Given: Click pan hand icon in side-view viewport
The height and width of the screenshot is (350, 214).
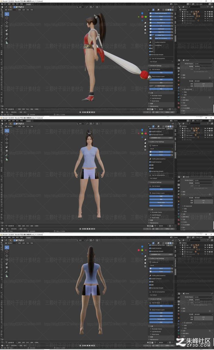Looking at the screenshot, I should click(146, 26).
